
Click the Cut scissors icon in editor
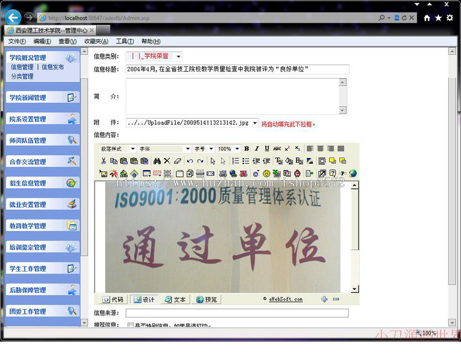(x=103, y=161)
